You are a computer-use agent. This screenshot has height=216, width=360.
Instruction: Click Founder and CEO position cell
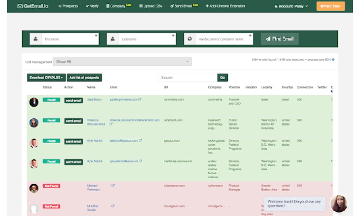234,102
